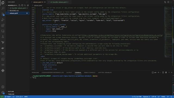174x98 pixels.
Task: Synchronize changes icon in status bar
Action: point(13,97)
